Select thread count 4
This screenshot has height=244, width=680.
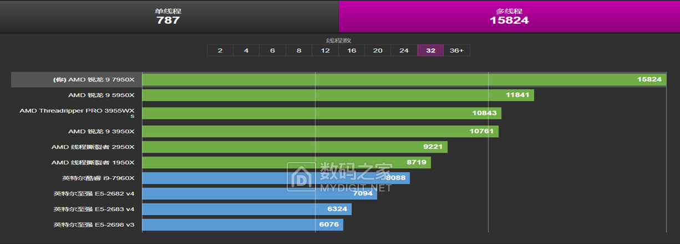(246, 50)
